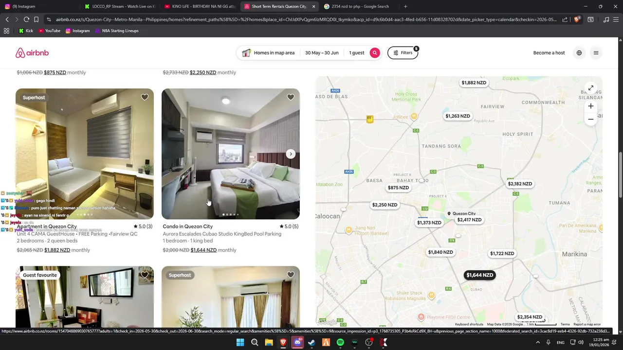
Task: Open the 1 guest selector
Action: pyautogui.click(x=356, y=53)
